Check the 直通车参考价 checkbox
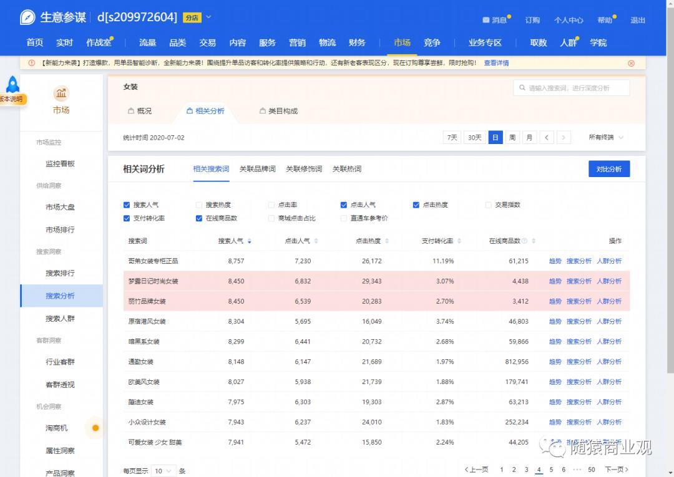Viewport: 674px width, 477px height. pos(343,218)
